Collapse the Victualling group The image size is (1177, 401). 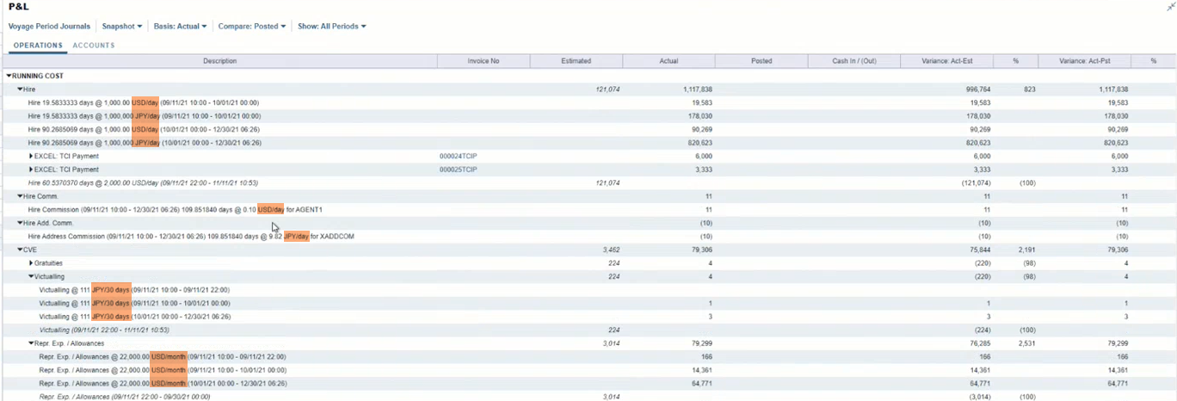(31, 276)
